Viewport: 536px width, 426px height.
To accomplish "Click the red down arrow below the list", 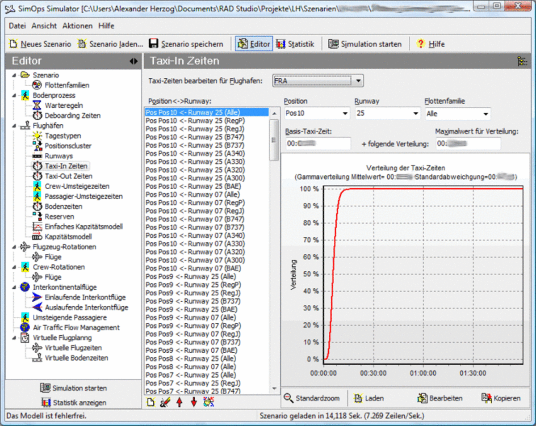I will tap(194, 402).
